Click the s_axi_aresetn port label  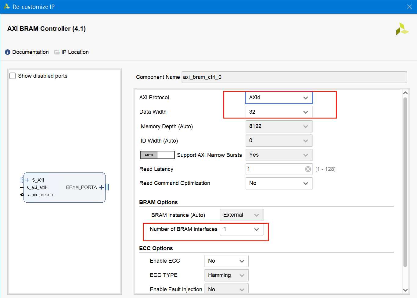point(40,195)
